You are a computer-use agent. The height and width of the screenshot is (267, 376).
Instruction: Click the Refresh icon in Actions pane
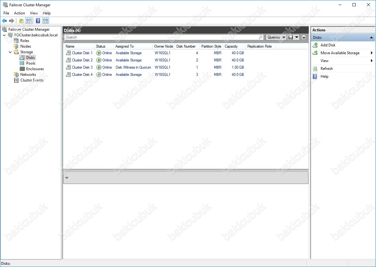click(315, 69)
